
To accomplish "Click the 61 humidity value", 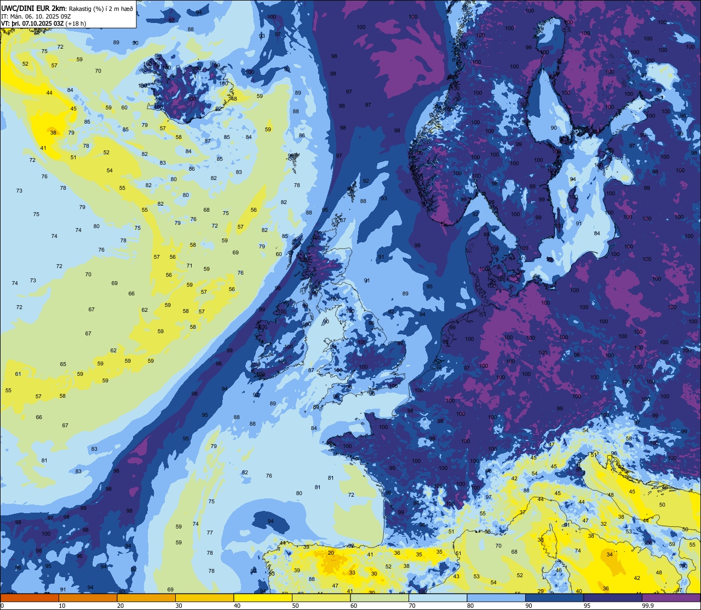I will pos(18,374).
